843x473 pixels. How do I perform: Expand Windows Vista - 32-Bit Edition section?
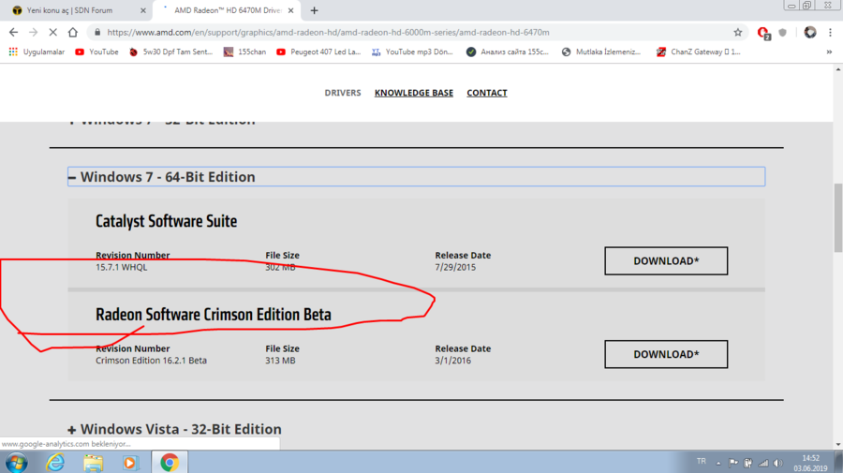pyautogui.click(x=175, y=429)
